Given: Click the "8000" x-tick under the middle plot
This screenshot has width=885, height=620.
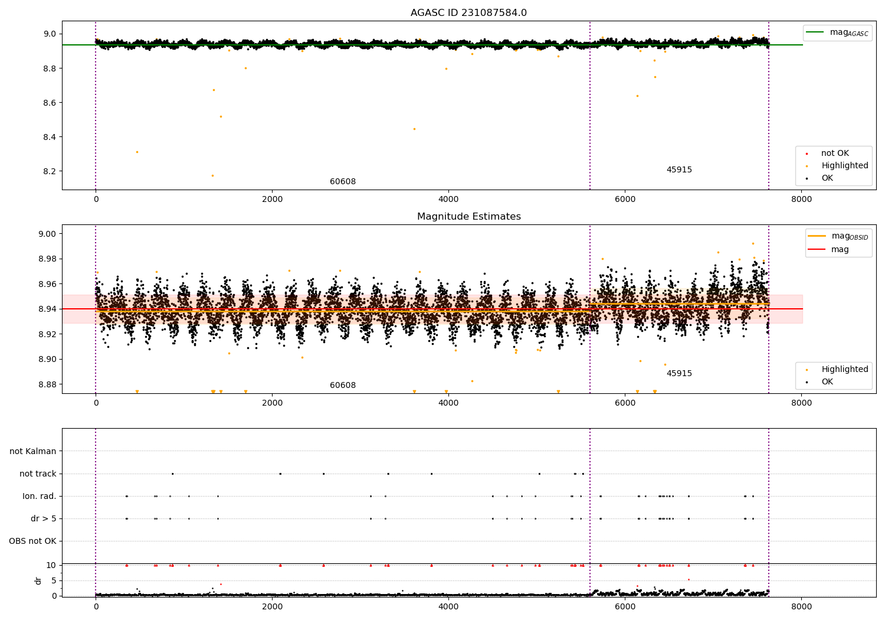Looking at the screenshot, I should click(801, 403).
